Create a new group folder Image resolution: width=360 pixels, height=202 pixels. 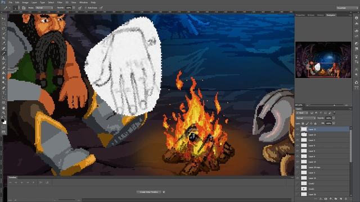pos(336,199)
